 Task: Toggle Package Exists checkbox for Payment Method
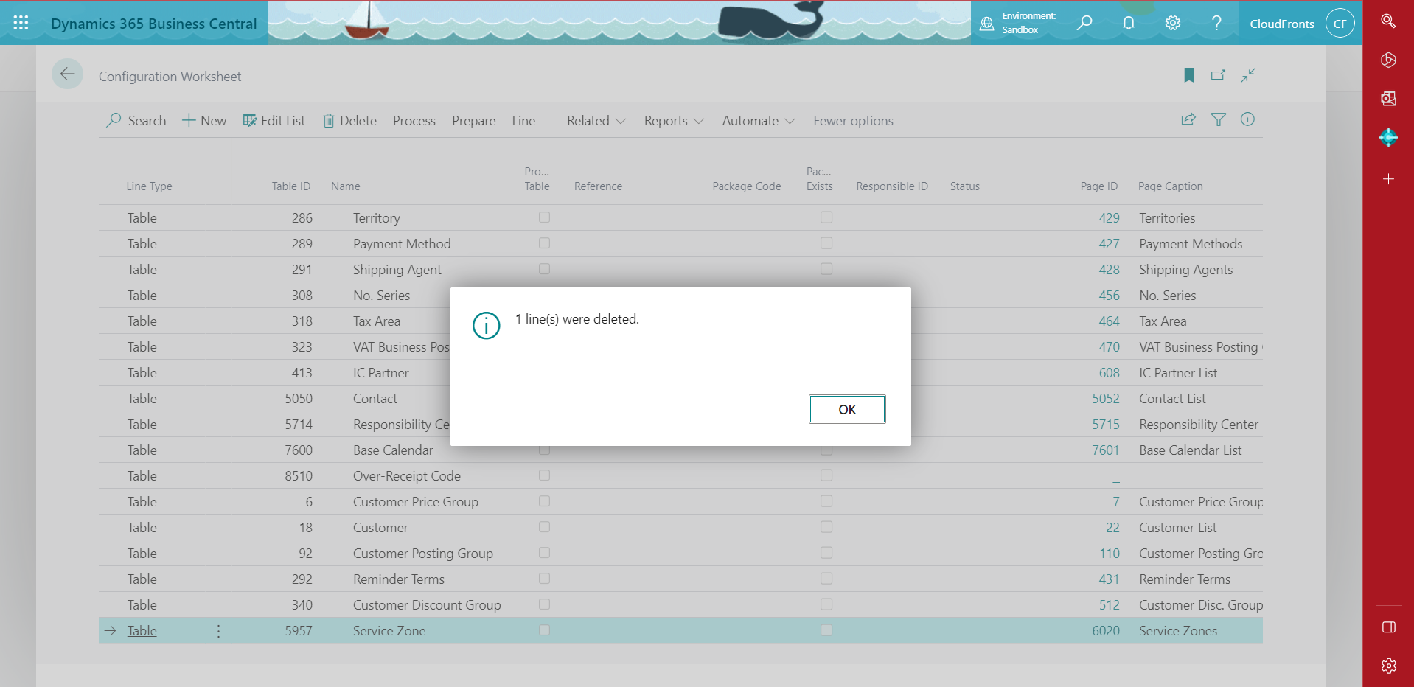pyautogui.click(x=826, y=243)
